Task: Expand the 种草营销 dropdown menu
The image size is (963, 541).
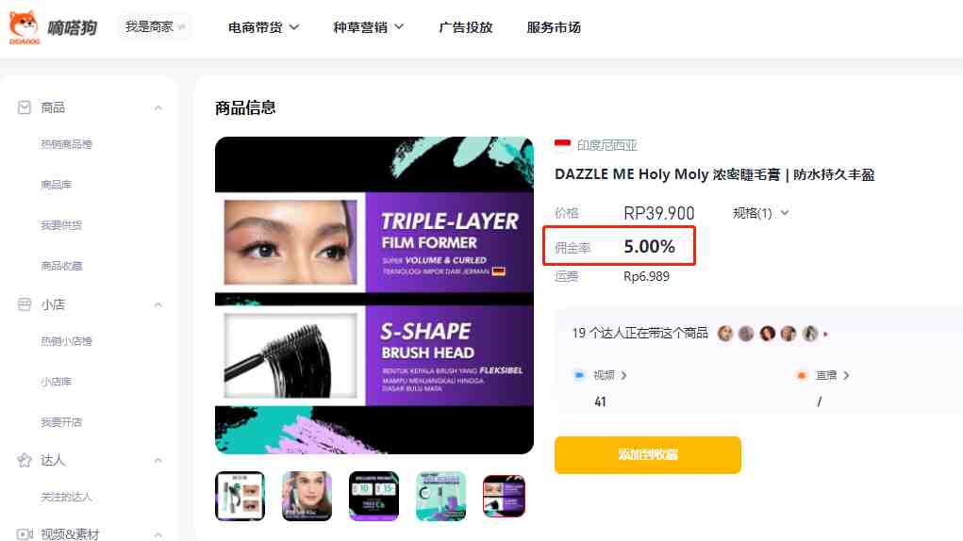Action: [x=369, y=27]
